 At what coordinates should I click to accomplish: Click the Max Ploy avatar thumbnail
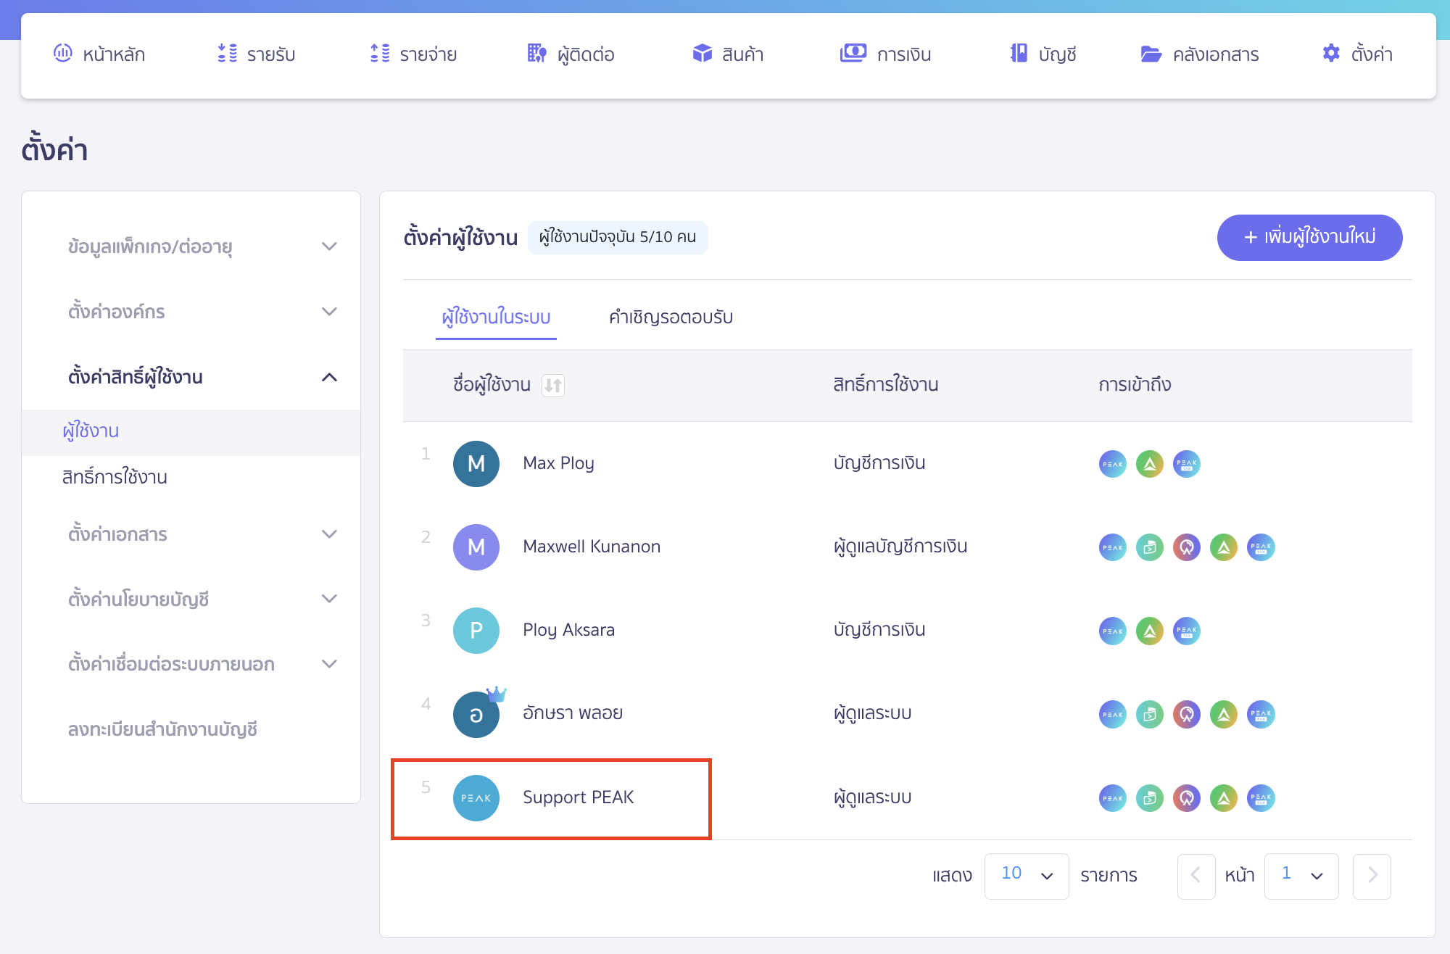[x=476, y=463]
